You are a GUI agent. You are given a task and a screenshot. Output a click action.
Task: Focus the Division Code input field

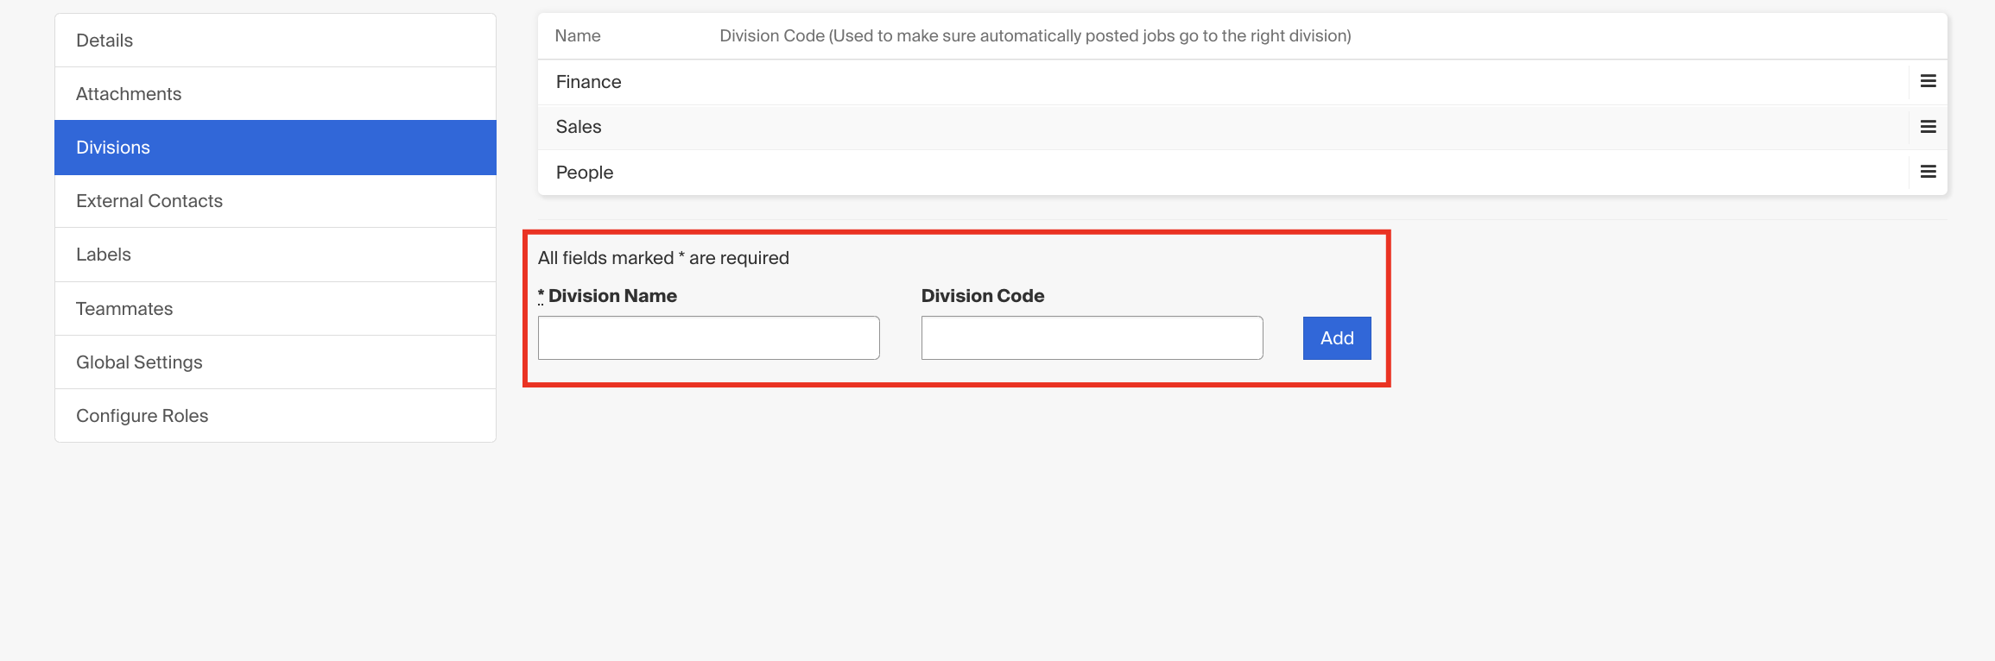[1092, 337]
